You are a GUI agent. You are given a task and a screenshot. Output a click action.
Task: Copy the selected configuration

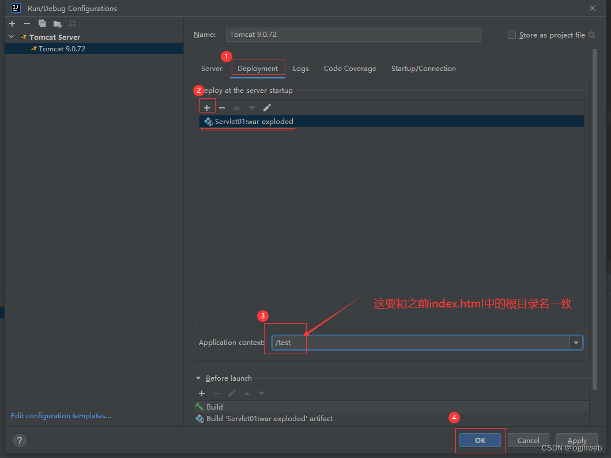pos(42,24)
